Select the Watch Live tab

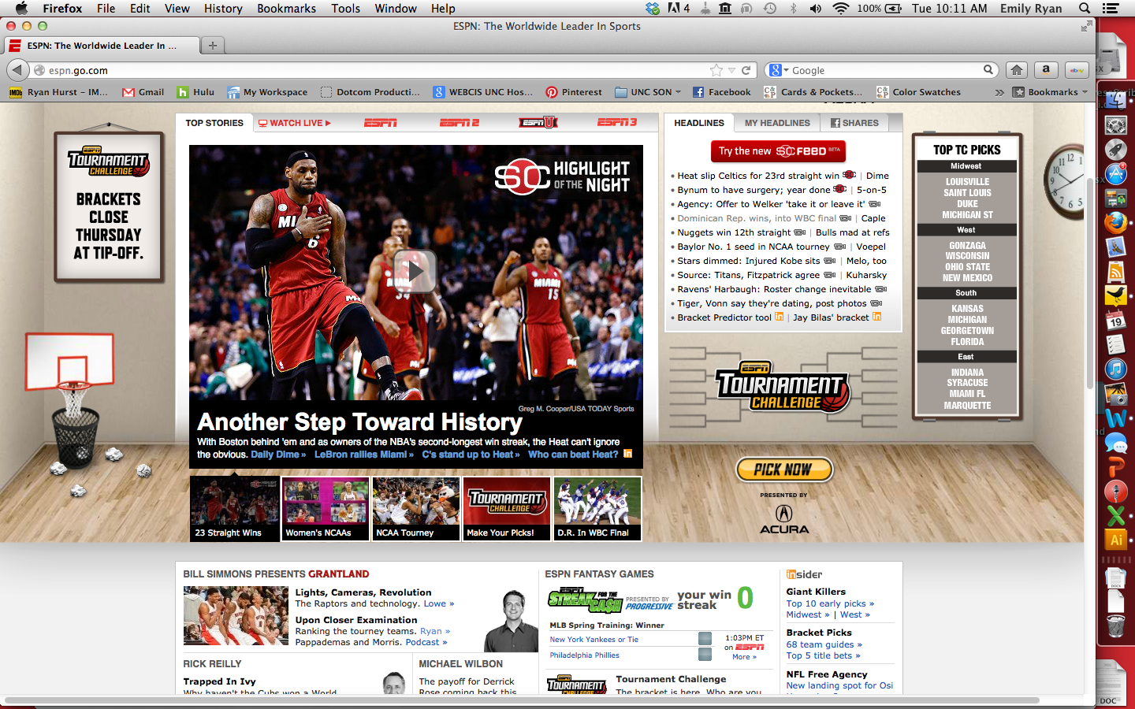(295, 123)
